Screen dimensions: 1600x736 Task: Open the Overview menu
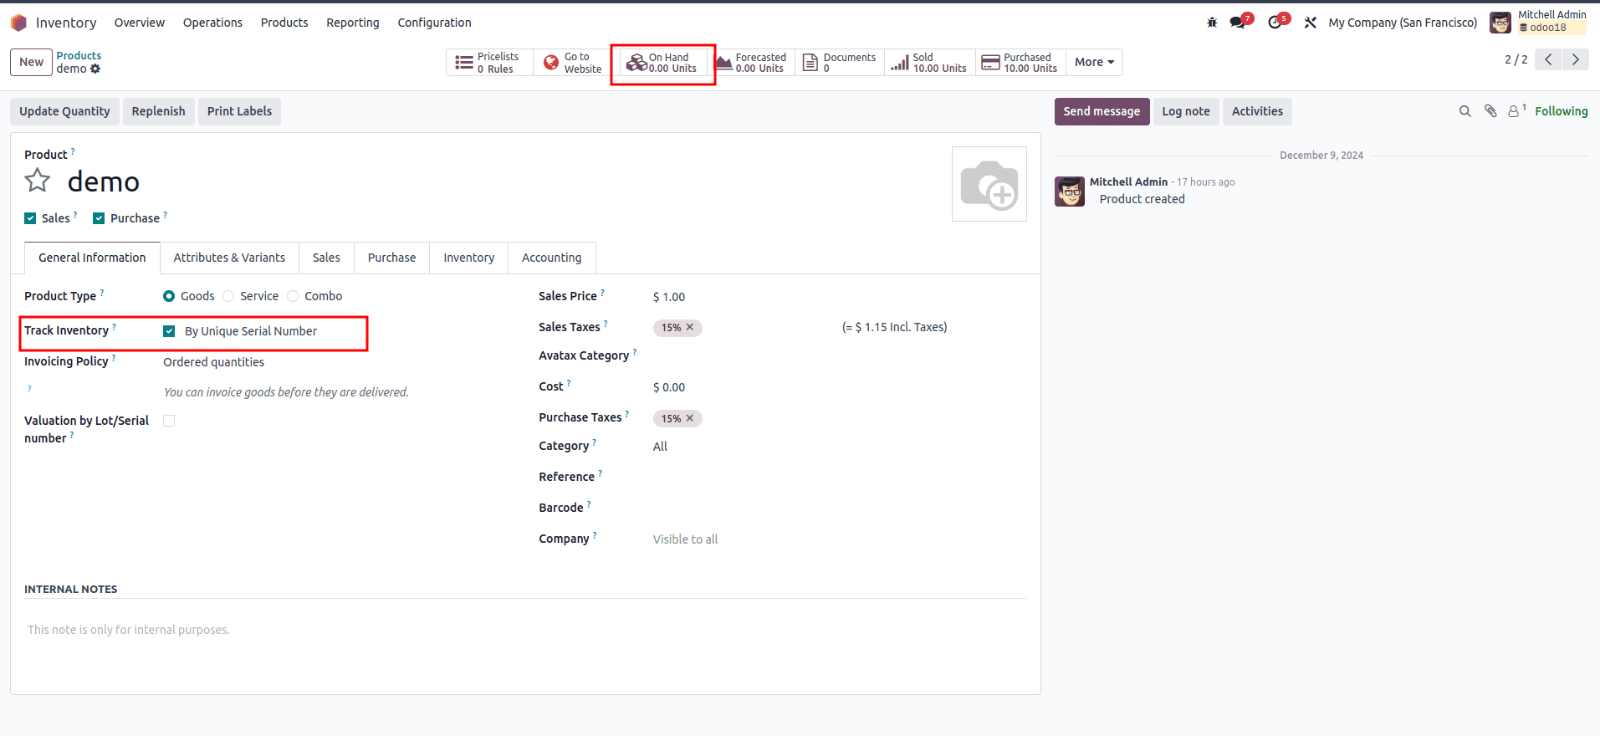[140, 23]
